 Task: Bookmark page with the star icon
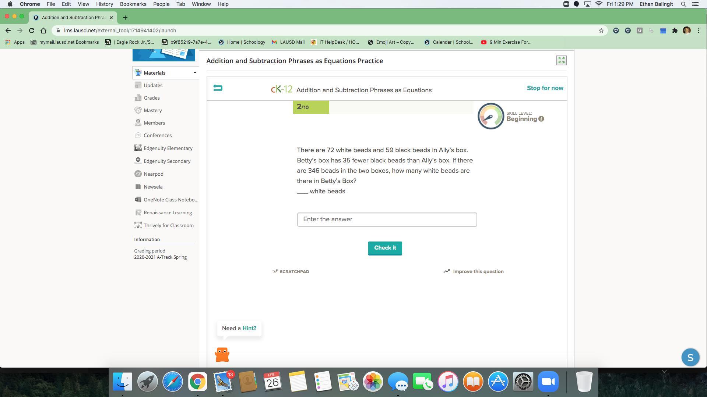pyautogui.click(x=601, y=31)
